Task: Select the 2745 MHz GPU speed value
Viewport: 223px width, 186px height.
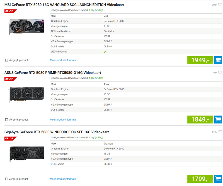Action: (x=109, y=31)
